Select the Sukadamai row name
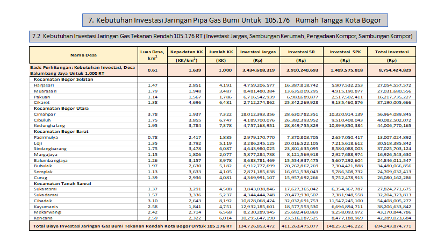Image resolution: width=430 pixels, height=242 pixels. point(46,195)
